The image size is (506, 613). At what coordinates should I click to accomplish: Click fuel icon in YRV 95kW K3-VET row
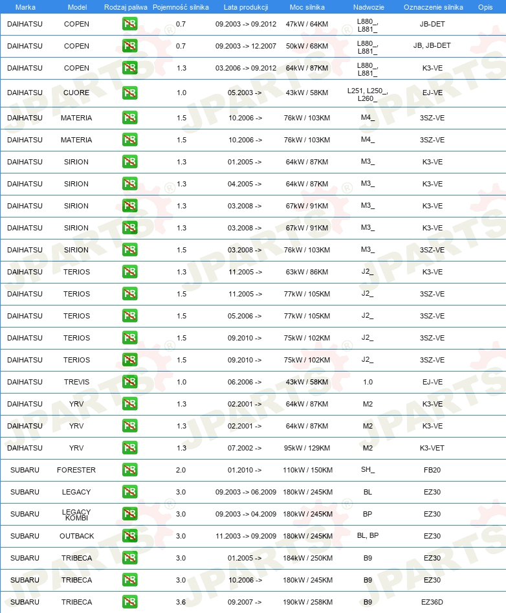129,448
